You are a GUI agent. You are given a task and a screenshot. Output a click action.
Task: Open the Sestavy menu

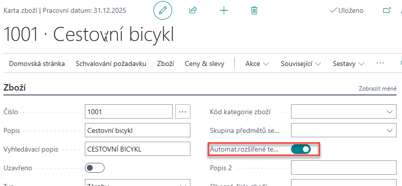coord(349,63)
